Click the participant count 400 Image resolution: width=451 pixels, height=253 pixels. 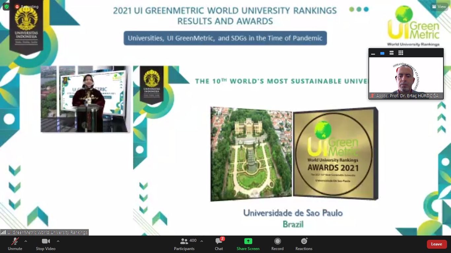tap(193, 240)
